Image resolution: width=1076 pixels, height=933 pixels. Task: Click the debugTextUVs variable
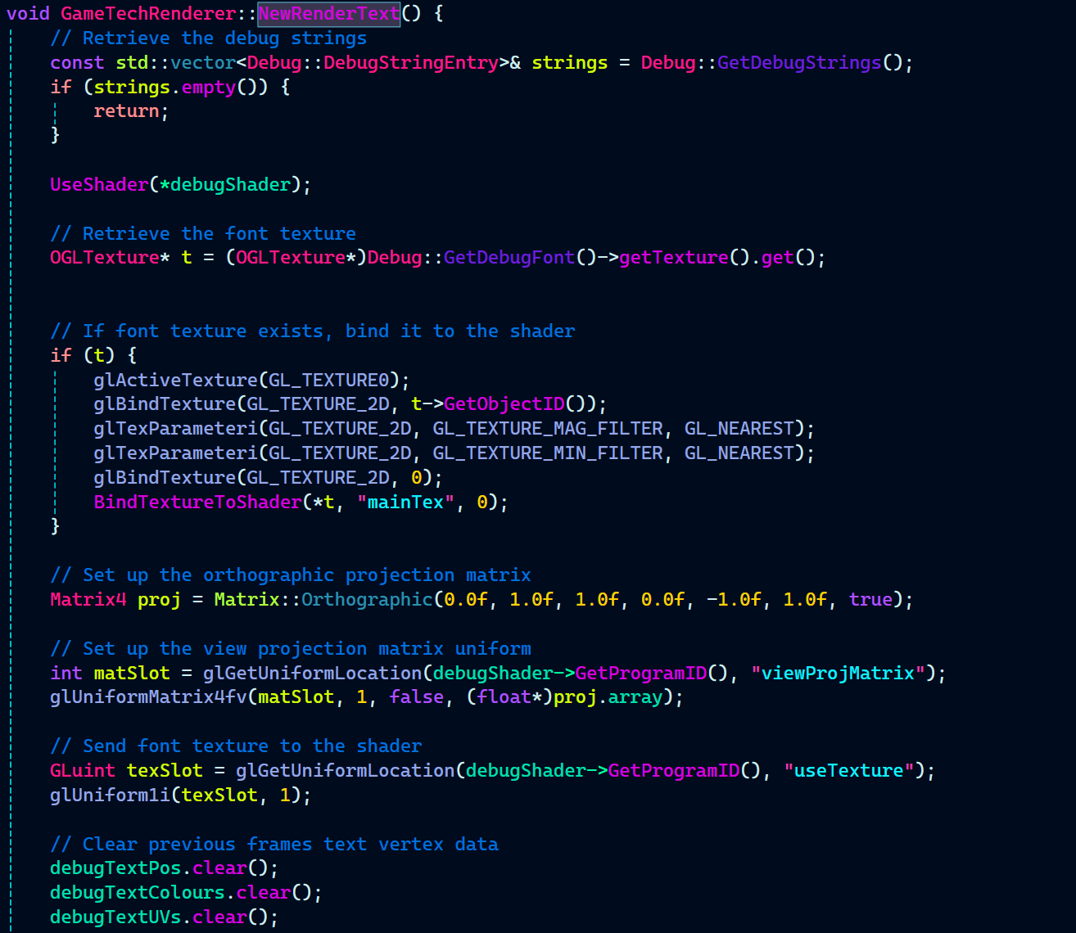click(x=115, y=917)
